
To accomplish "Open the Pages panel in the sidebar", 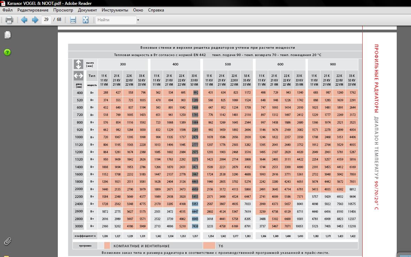I will 7,35.
